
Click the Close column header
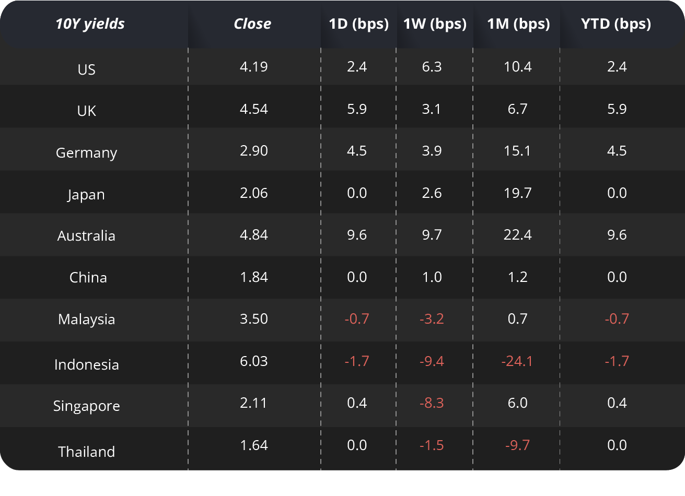[252, 24]
